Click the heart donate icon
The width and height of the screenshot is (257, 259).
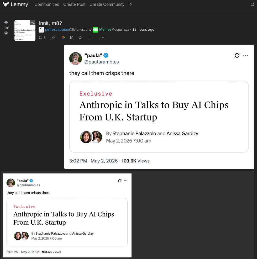pyautogui.click(x=130, y=4)
